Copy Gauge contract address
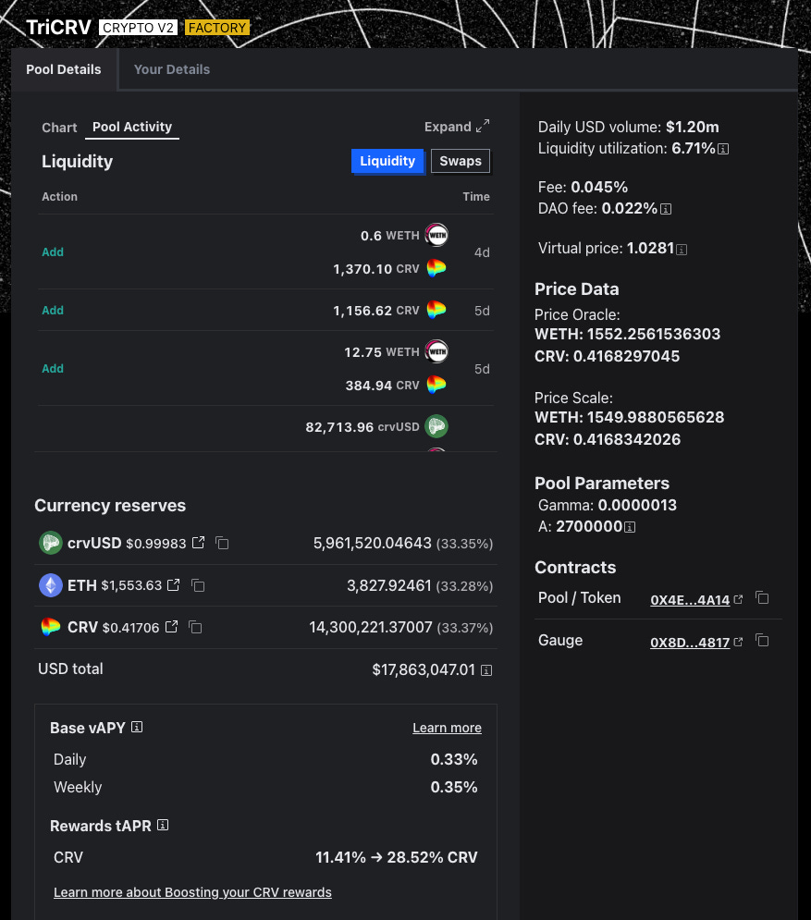The width and height of the screenshot is (811, 920). 762,640
